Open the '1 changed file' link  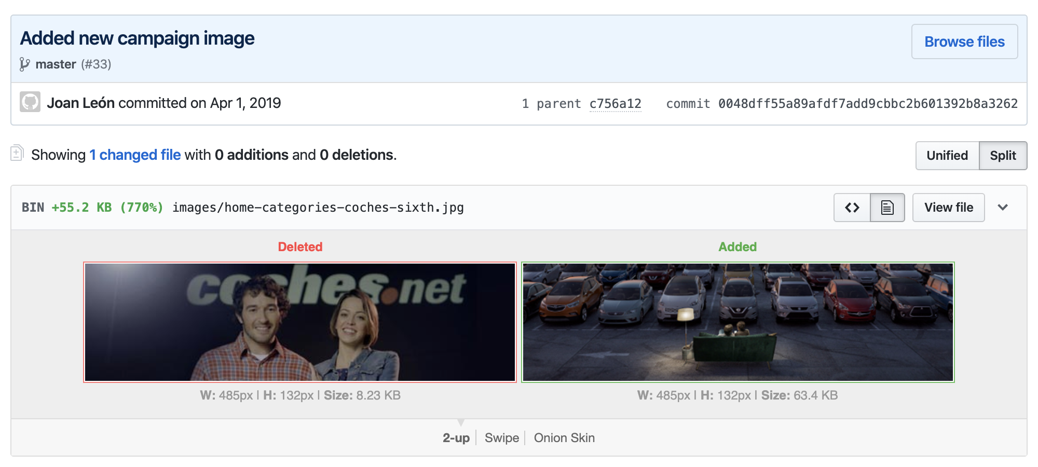click(x=135, y=155)
